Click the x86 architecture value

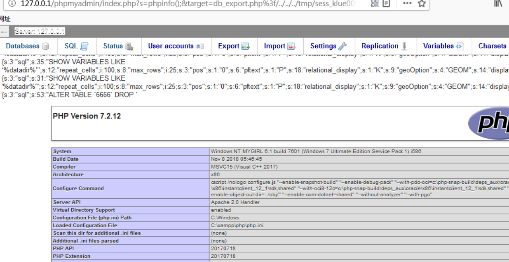point(215,174)
